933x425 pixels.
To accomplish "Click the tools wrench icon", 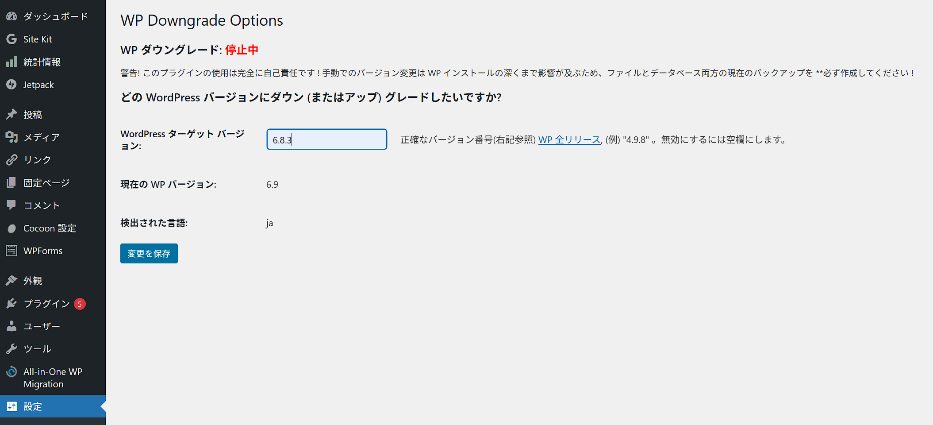I will [12, 349].
